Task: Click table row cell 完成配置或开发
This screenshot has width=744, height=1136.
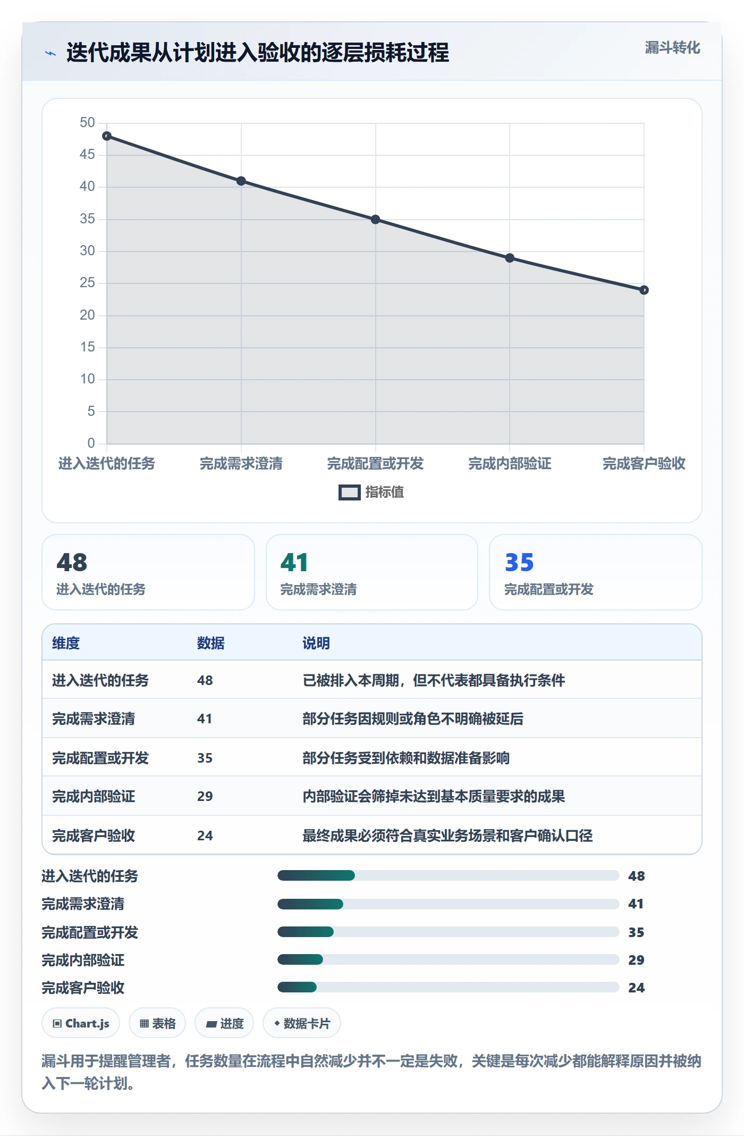Action: point(100,758)
